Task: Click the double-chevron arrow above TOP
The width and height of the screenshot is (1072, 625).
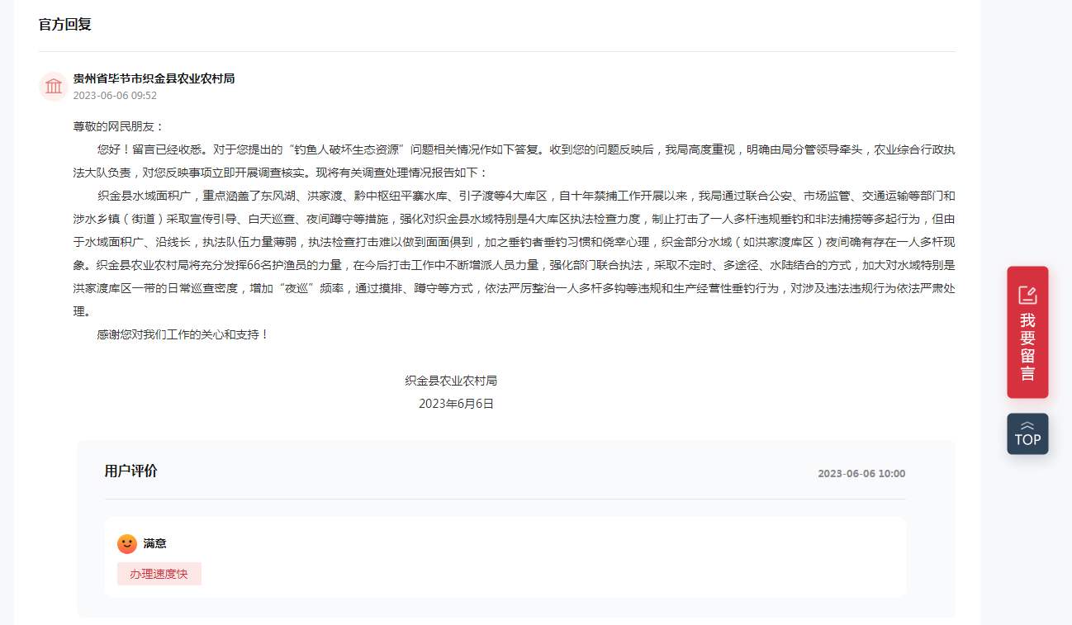Action: [x=1027, y=425]
